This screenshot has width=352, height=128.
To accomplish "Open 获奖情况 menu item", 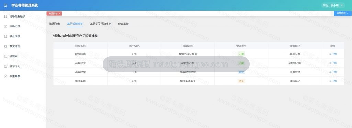I will pos(23,46).
